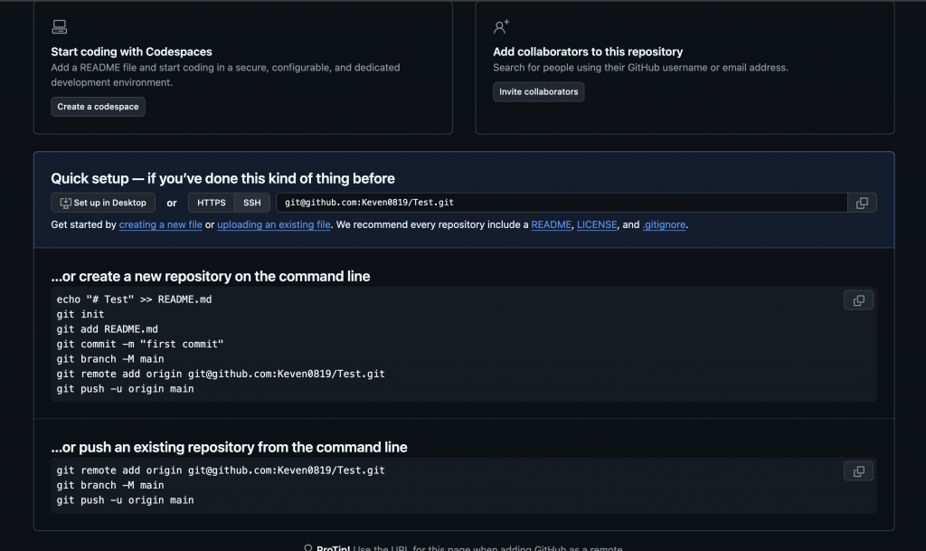The width and height of the screenshot is (926, 551).
Task: Click Set up in Desktop
Action: click(x=103, y=203)
